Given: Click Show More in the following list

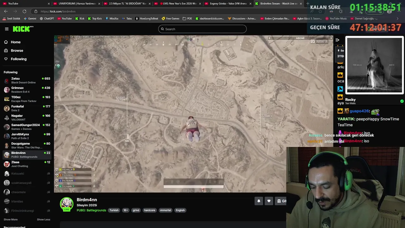Looking at the screenshot, I should tap(11, 219).
